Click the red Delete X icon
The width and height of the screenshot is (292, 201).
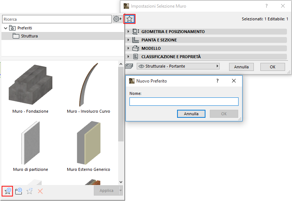40,191
